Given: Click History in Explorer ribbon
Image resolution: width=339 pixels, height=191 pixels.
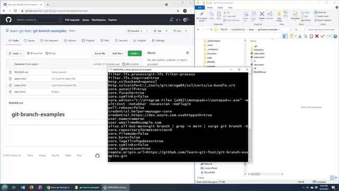Looking at the screenshot, I should [306, 20].
